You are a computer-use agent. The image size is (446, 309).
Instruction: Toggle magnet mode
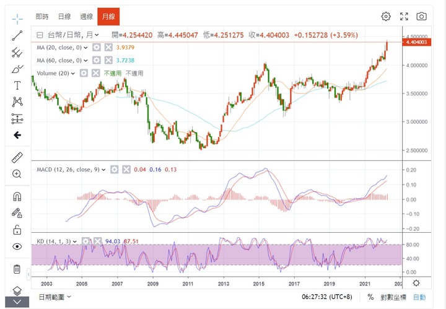click(x=17, y=196)
